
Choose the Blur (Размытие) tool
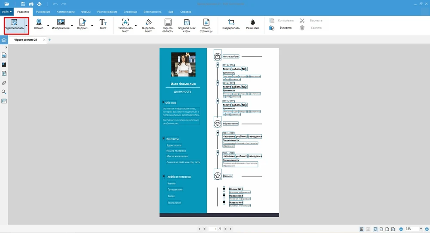252,24
